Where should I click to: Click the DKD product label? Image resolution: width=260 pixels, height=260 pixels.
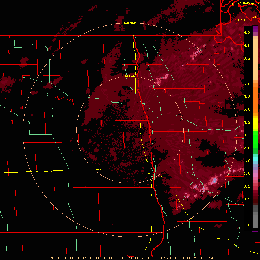(254, 17)
